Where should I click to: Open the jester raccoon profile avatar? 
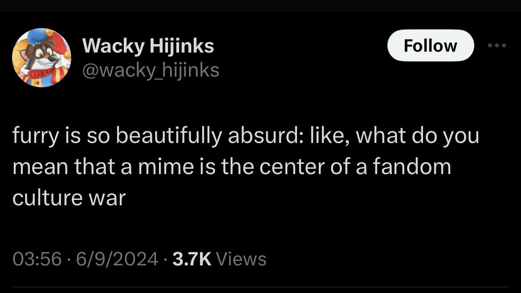coord(41,57)
